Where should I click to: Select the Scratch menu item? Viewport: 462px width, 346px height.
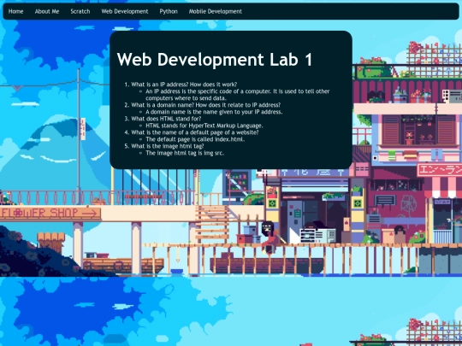pos(80,11)
